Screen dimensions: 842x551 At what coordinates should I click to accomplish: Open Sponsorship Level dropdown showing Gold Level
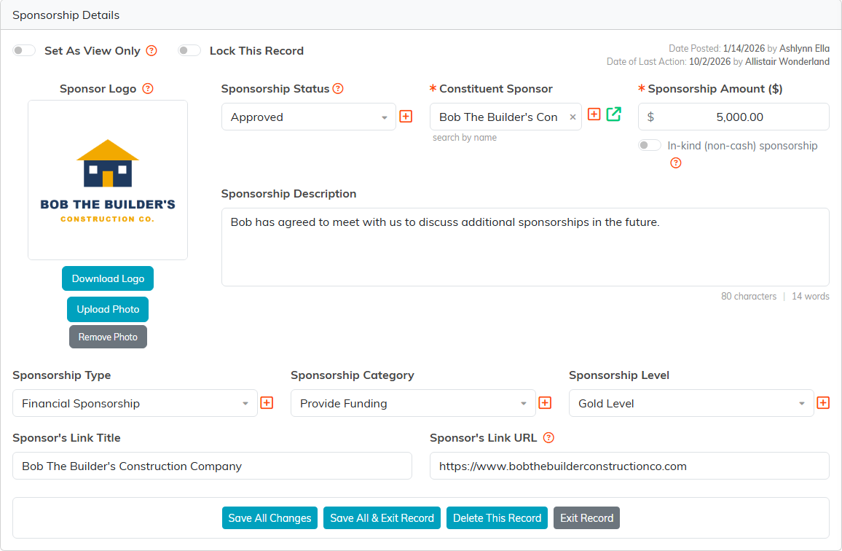(691, 403)
